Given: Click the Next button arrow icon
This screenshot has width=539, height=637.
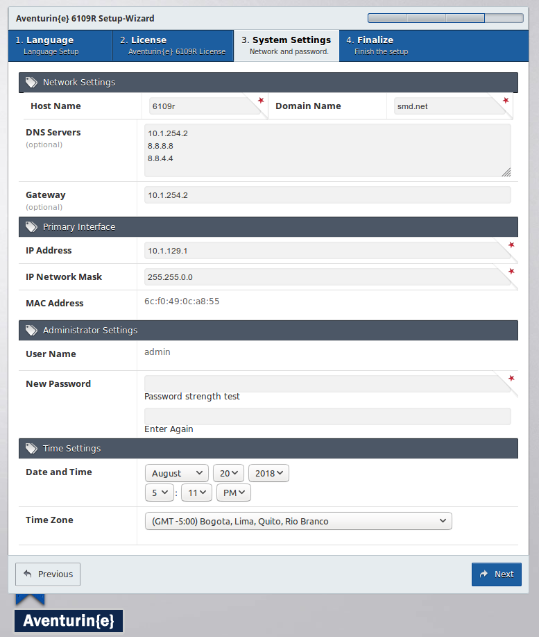Looking at the screenshot, I should click(484, 574).
